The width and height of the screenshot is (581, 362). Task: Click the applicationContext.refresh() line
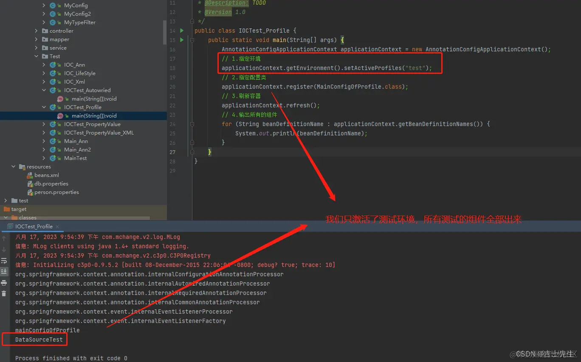pyautogui.click(x=271, y=105)
